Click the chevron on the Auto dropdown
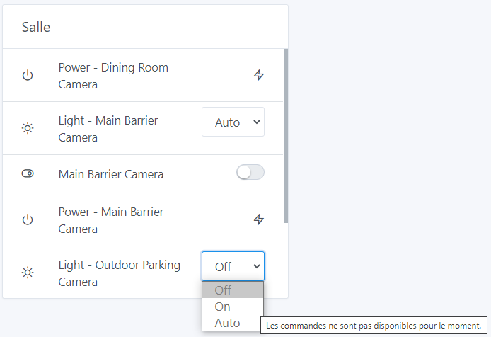The height and width of the screenshot is (337, 491). click(x=256, y=122)
